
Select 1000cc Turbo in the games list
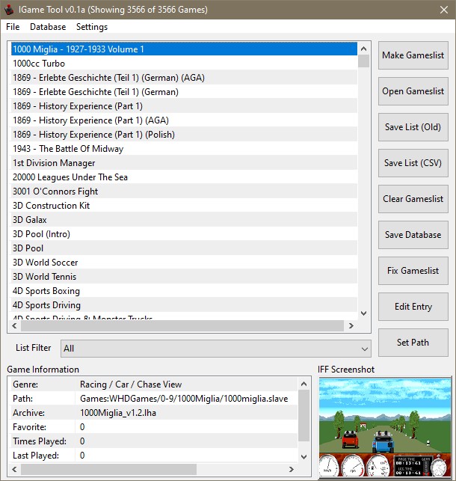pos(39,64)
